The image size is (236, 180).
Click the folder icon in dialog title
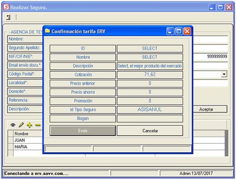tap(48, 31)
